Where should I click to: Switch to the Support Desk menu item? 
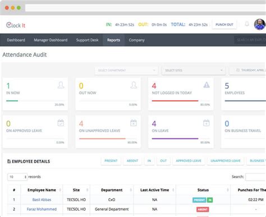[x=87, y=40]
